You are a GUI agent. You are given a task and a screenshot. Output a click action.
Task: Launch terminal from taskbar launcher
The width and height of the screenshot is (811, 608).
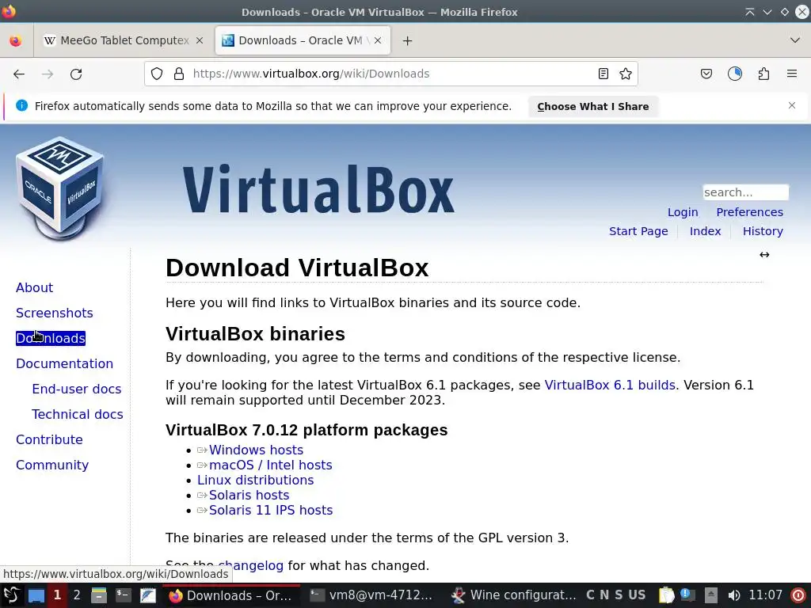pyautogui.click(x=123, y=595)
